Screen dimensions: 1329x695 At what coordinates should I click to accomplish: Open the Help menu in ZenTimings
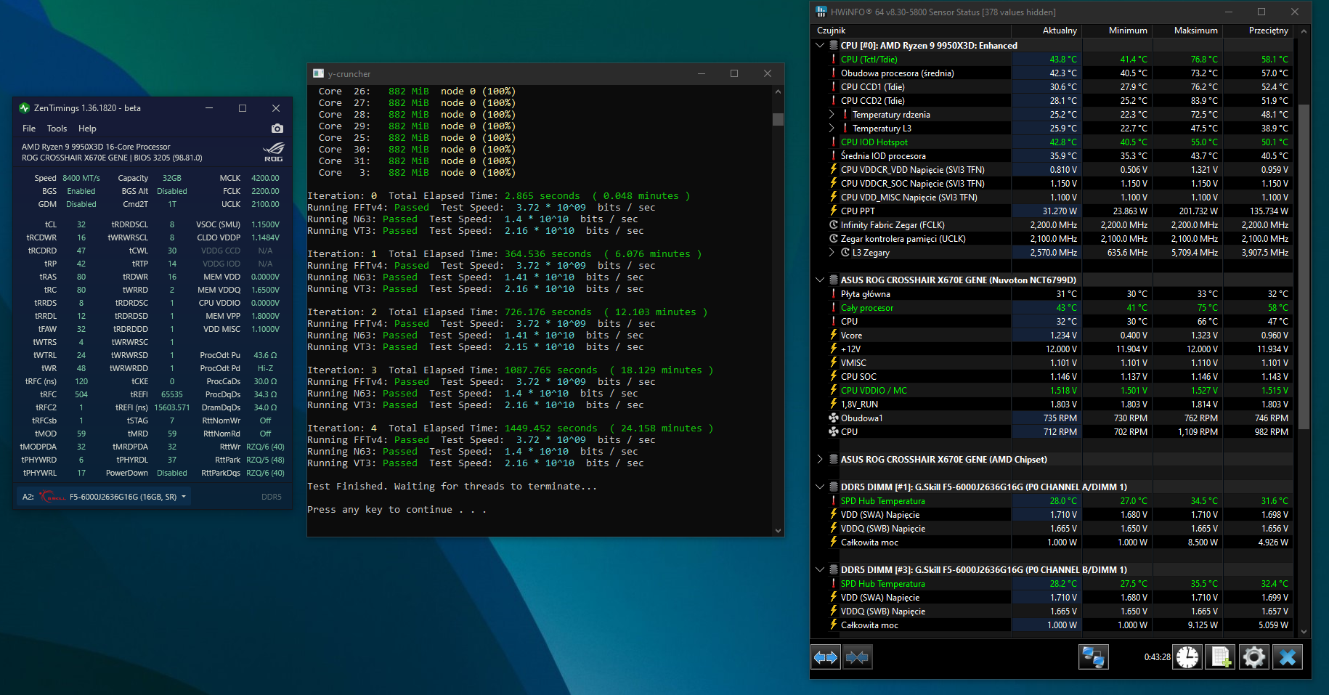pyautogui.click(x=87, y=129)
